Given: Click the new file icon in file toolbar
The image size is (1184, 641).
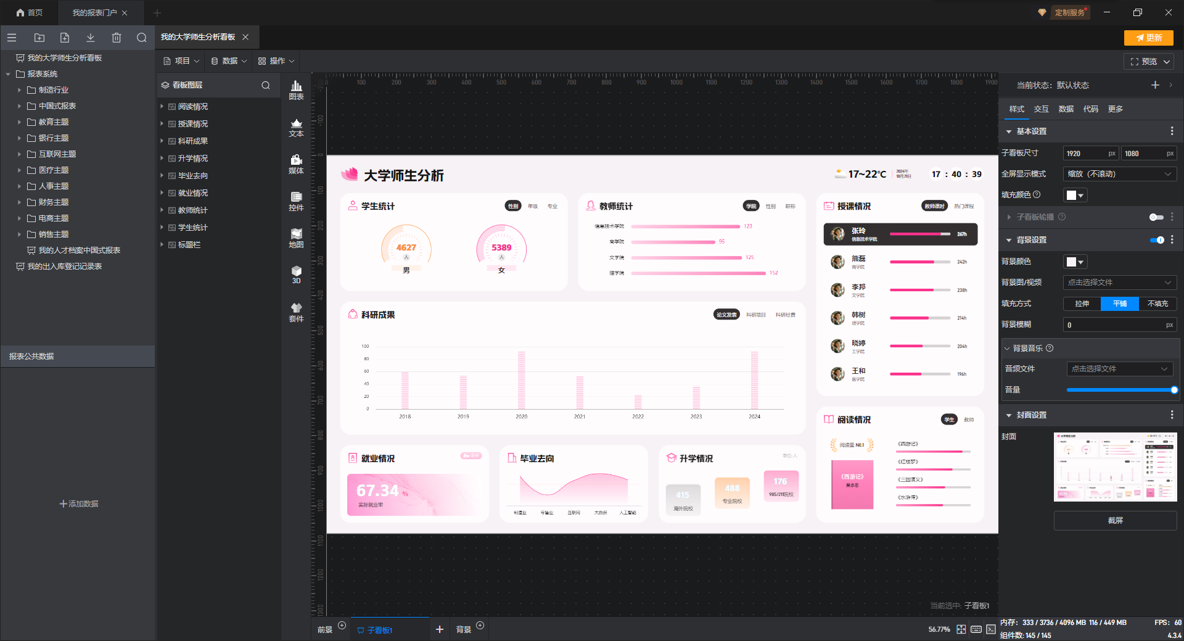Looking at the screenshot, I should coord(65,38).
